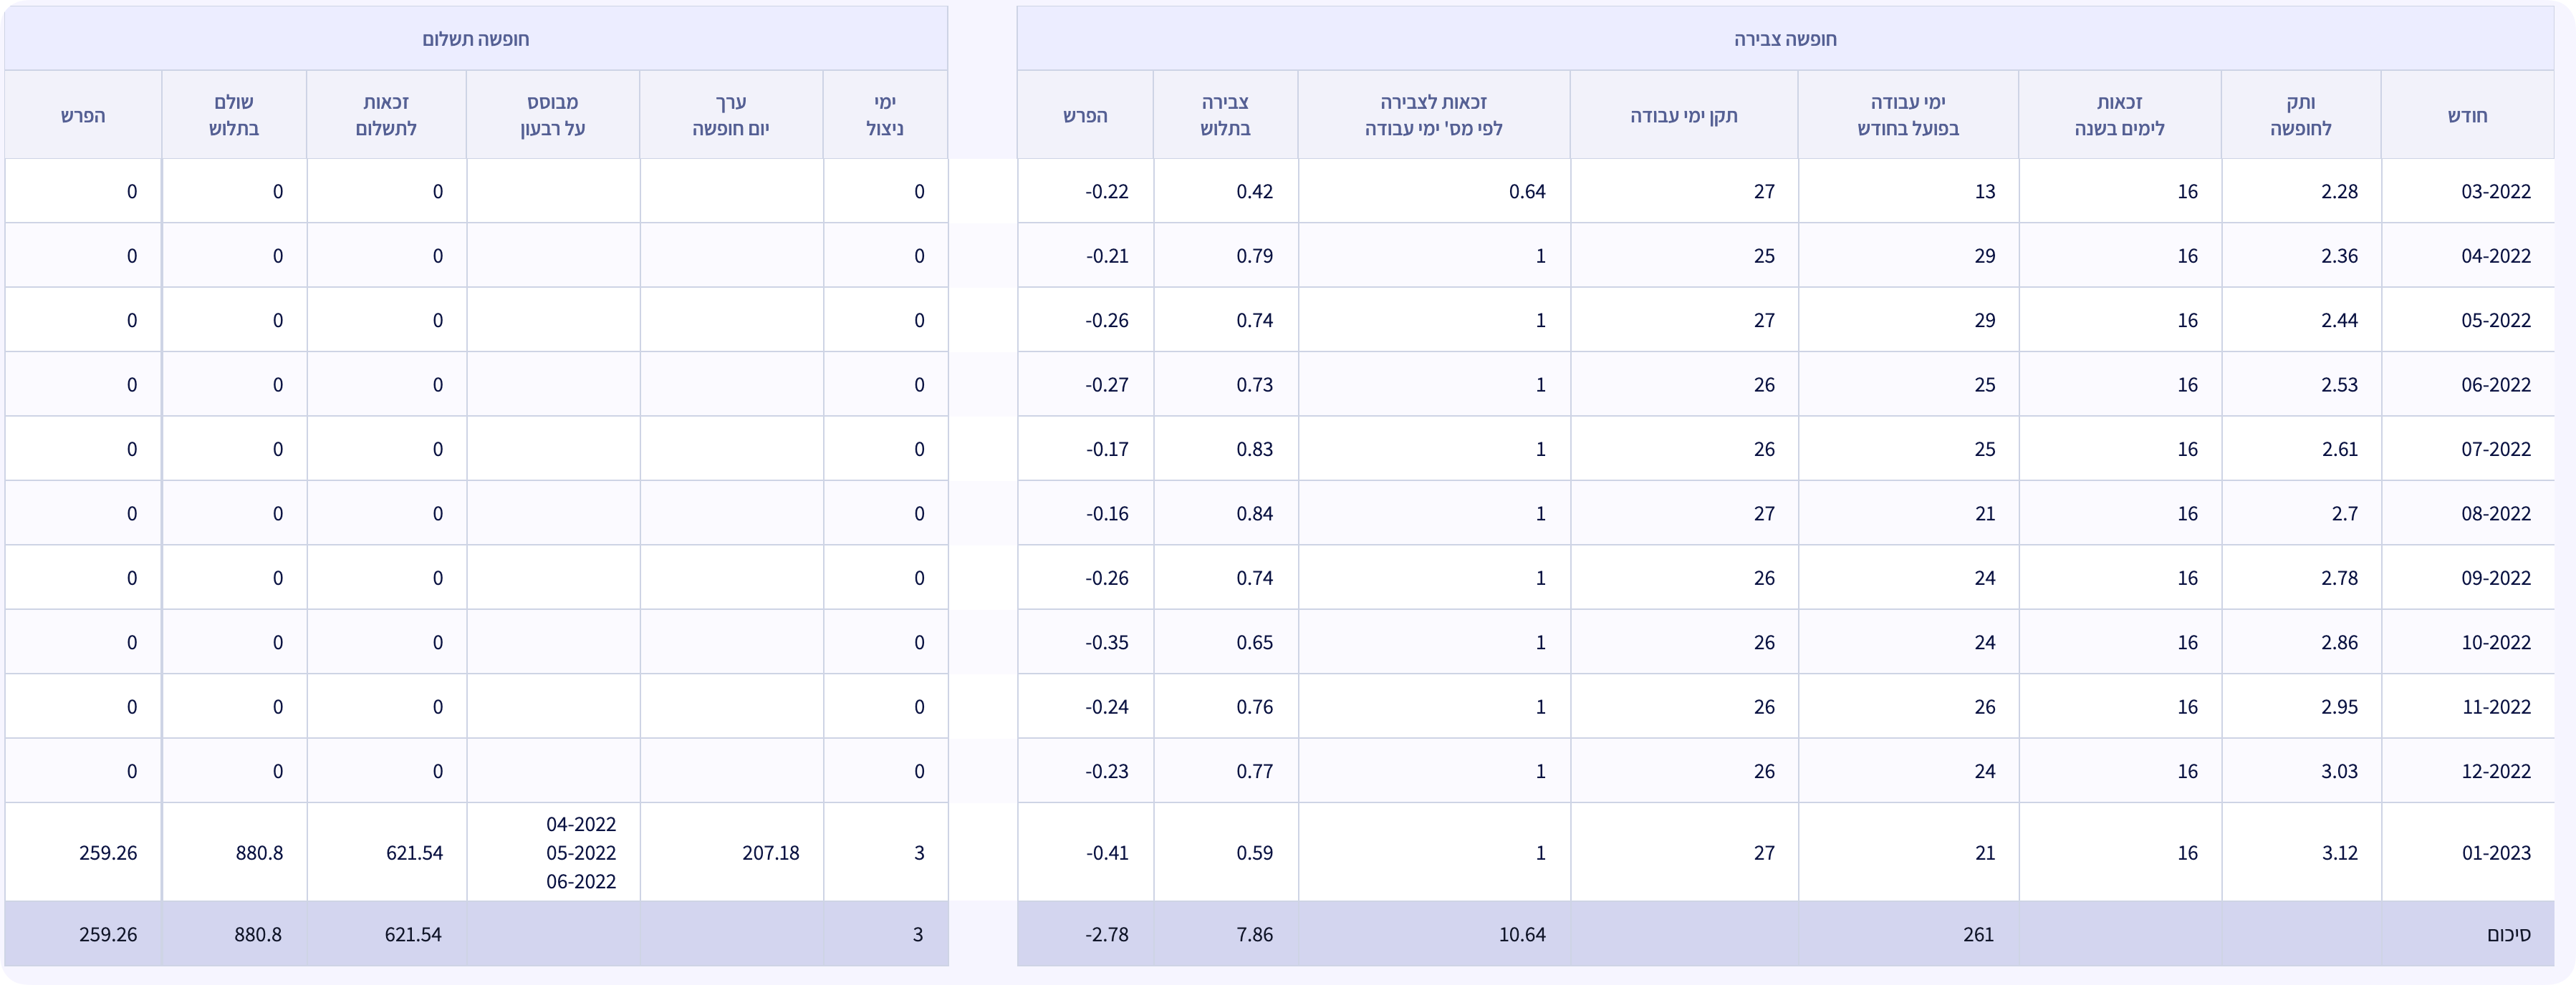Click the תקן ימי עבודה column header
Image resolution: width=2576 pixels, height=985 pixels.
1683,115
